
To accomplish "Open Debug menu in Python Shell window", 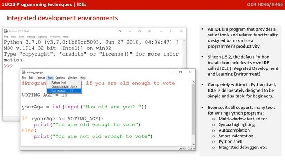I will (31, 36).
